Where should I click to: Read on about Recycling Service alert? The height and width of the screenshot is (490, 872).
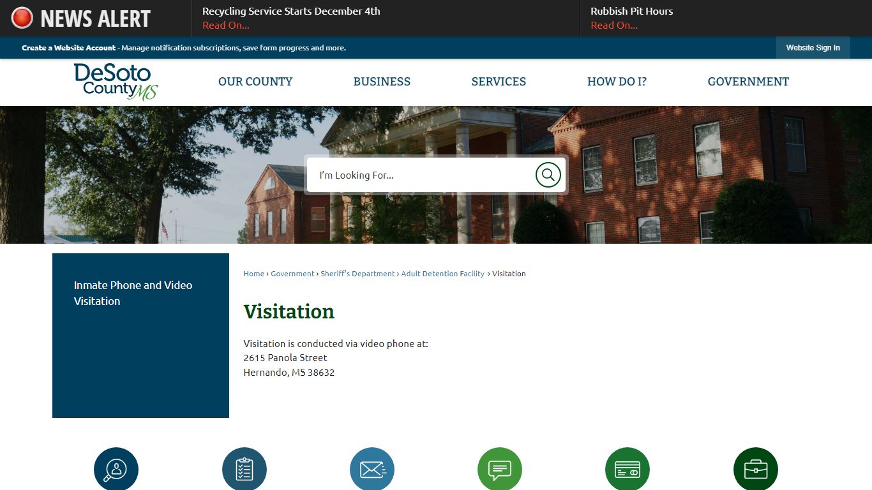point(226,26)
